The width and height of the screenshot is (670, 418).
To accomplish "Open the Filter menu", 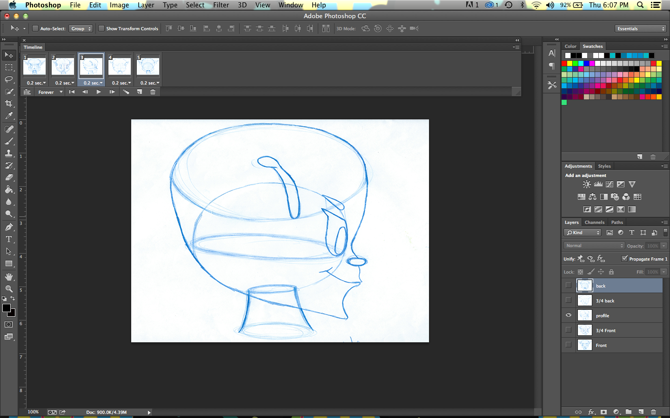I will pos(221,5).
